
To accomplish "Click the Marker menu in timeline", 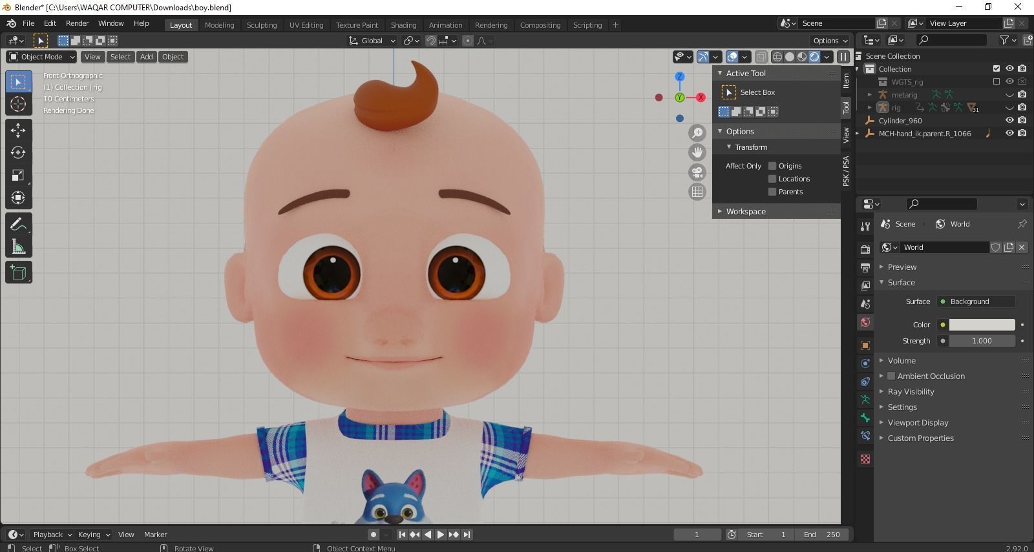I will 155,535.
